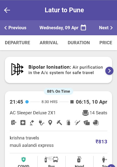Go to Previous date

point(15,28)
